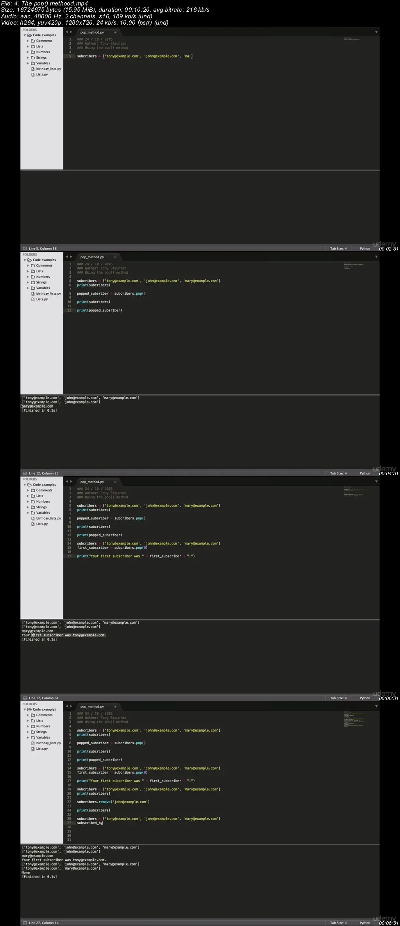The width and height of the screenshot is (400, 926).
Task: Open birthday_lists.py in 00:08:31 frame sidebar
Action: (48, 743)
